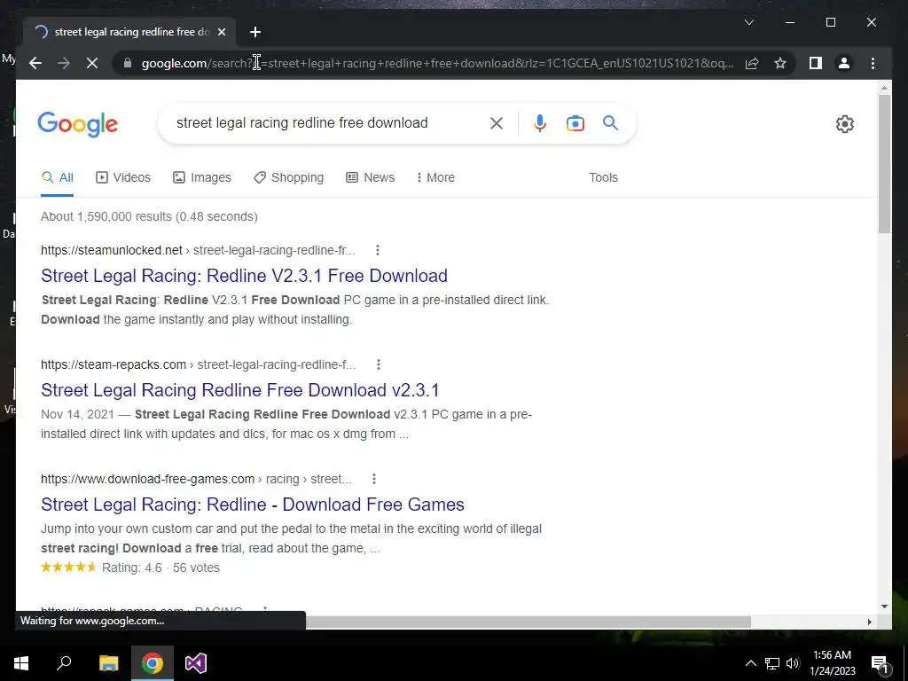Viewport: 908px width, 681px height.
Task: Open Windows taskbar search
Action: click(64, 663)
